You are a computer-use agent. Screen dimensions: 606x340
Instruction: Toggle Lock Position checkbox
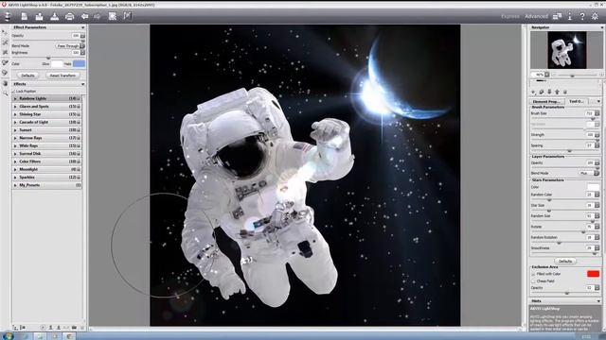click(13, 92)
